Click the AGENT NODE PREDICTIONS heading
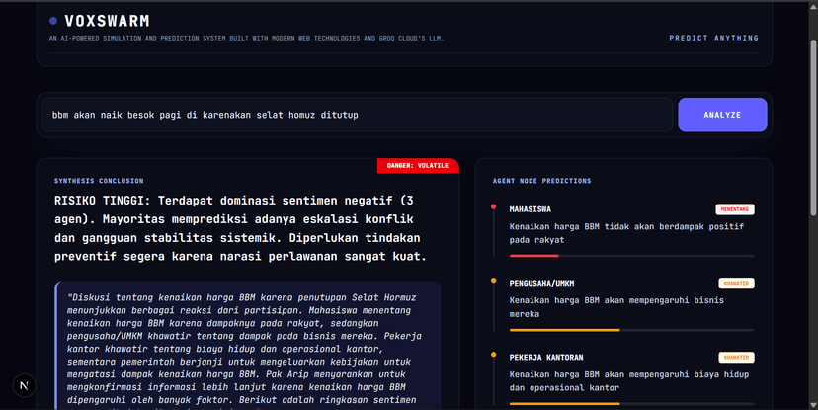 click(541, 181)
